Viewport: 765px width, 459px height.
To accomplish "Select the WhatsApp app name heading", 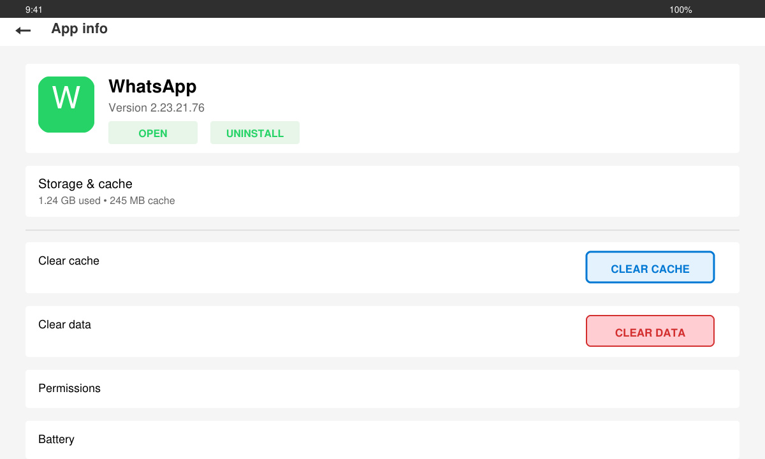I will (152, 87).
